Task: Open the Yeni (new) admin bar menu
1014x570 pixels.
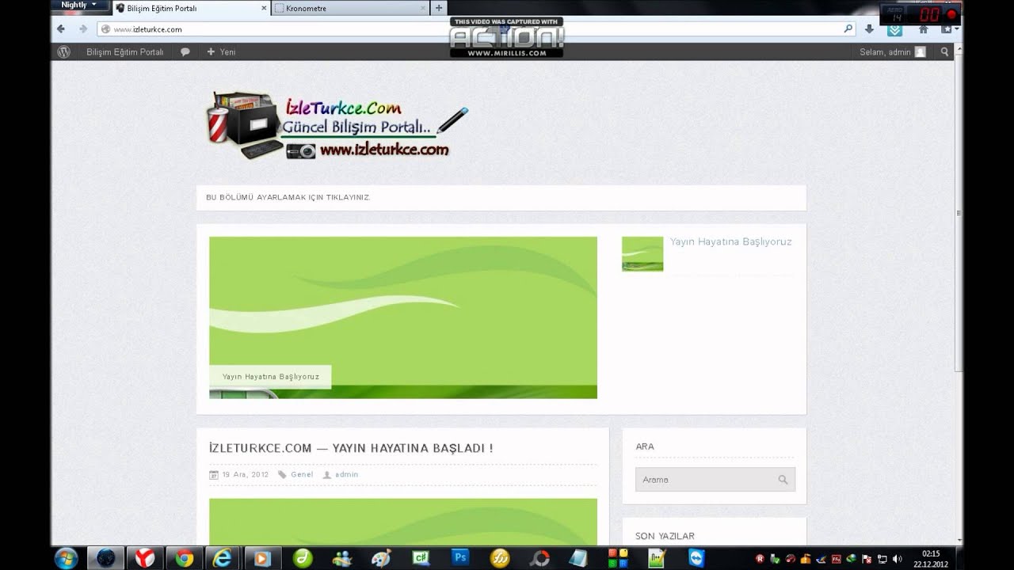Action: point(221,51)
